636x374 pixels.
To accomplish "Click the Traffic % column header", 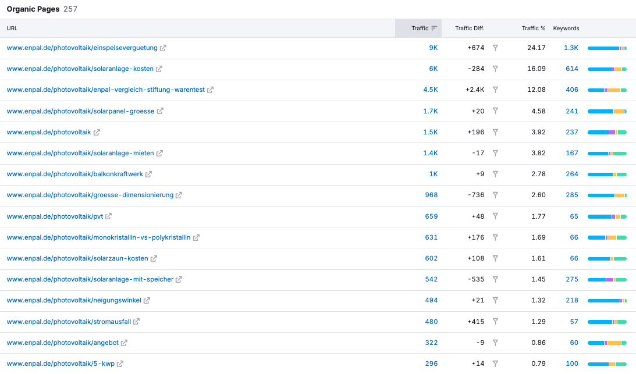I will tap(533, 29).
